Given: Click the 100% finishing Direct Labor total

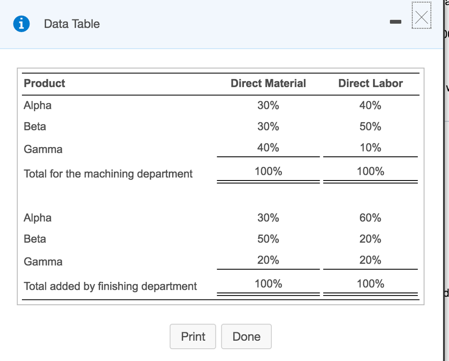Looking at the screenshot, I should point(371,283).
